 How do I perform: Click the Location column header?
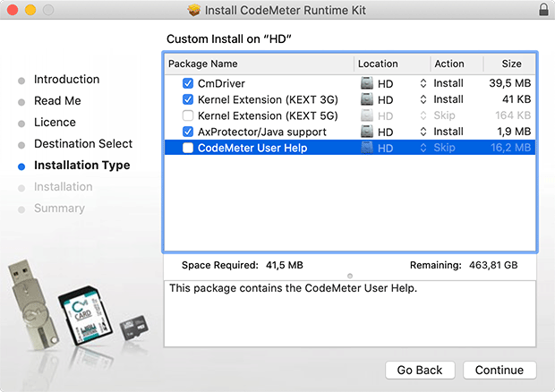pyautogui.click(x=392, y=64)
